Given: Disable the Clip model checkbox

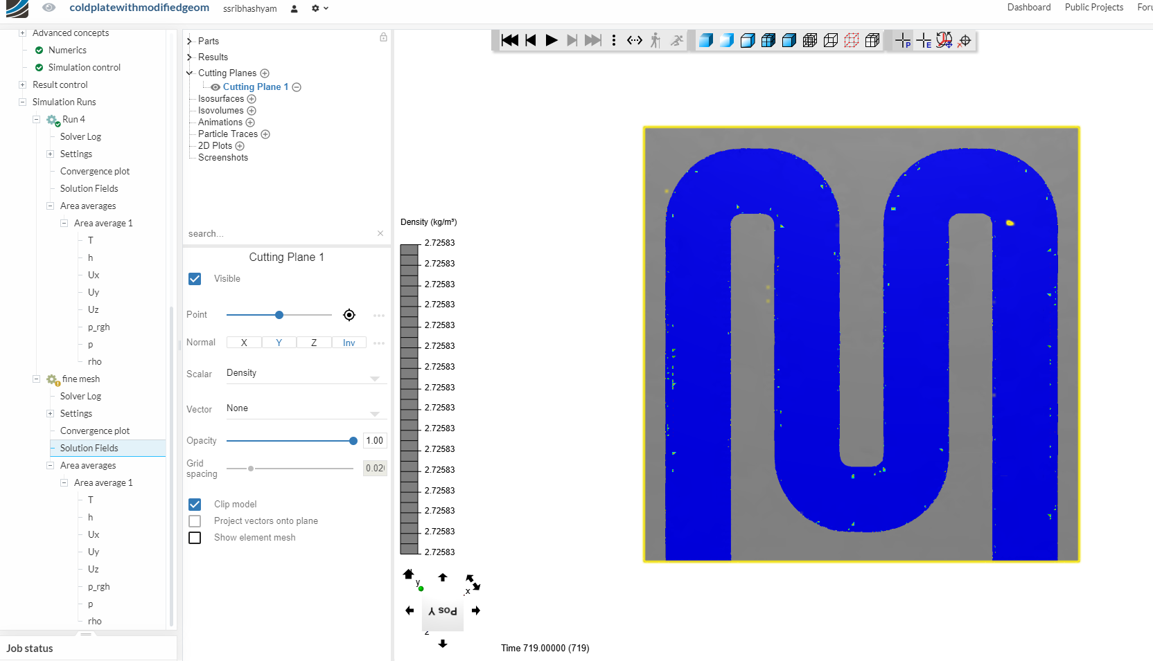Looking at the screenshot, I should [x=195, y=505].
